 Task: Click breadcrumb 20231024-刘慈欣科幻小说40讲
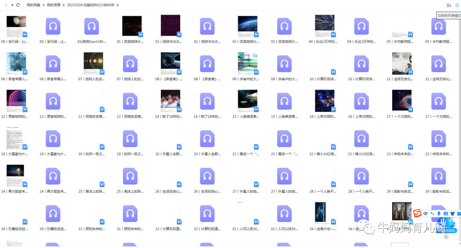90,5
